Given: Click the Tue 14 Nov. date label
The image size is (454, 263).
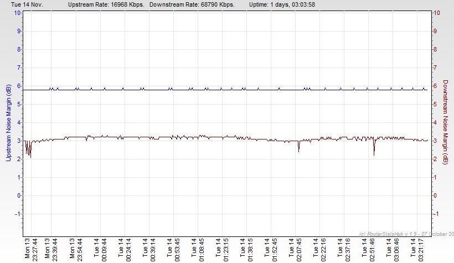Looking at the screenshot, I should point(24,4).
